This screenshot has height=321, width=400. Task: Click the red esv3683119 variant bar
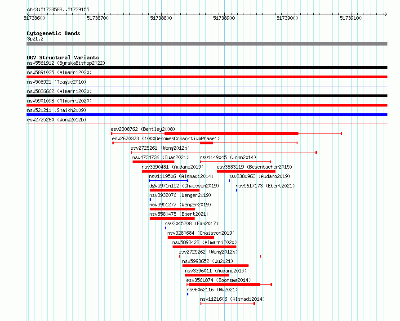(246, 171)
